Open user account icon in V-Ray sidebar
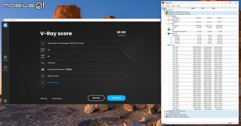 (x=5, y=101)
